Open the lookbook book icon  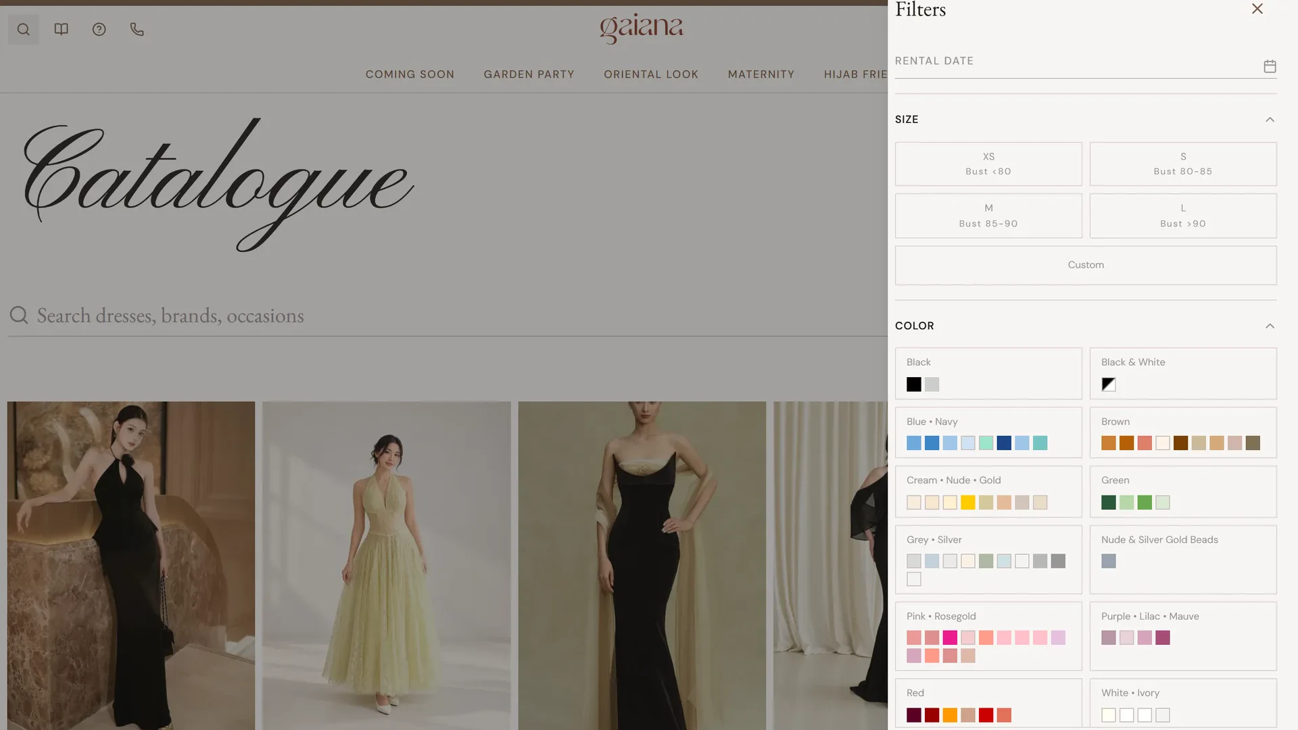(61, 29)
